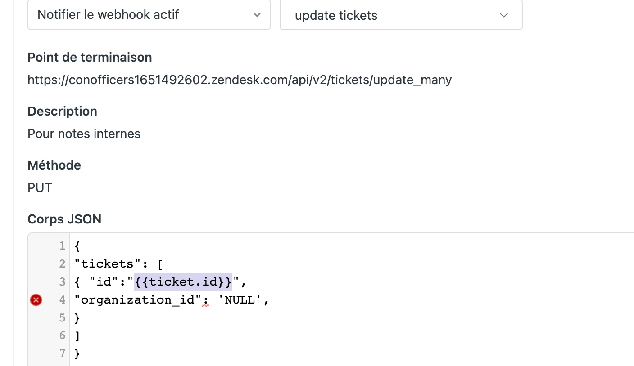
Task: Click the chevron in the update tickets selector
Action: click(x=504, y=15)
